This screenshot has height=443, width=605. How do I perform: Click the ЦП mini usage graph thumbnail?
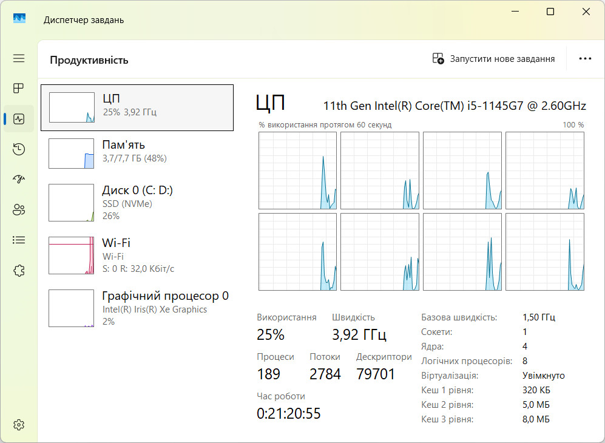[x=72, y=107]
